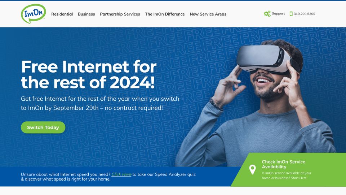Click the phone icon beside 319.200.6300
The image size is (346, 195).
coord(291,14)
